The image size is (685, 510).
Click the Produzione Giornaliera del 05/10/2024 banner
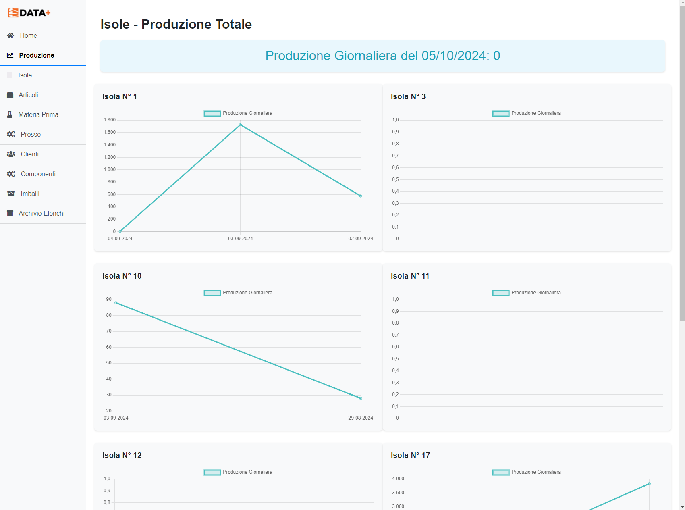(383, 56)
